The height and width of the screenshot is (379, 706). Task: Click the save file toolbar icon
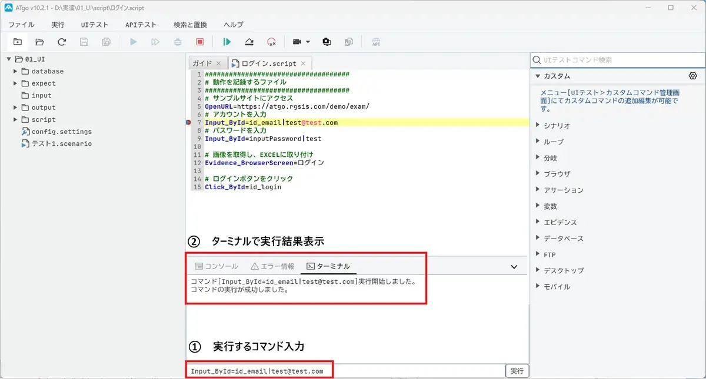coord(84,42)
